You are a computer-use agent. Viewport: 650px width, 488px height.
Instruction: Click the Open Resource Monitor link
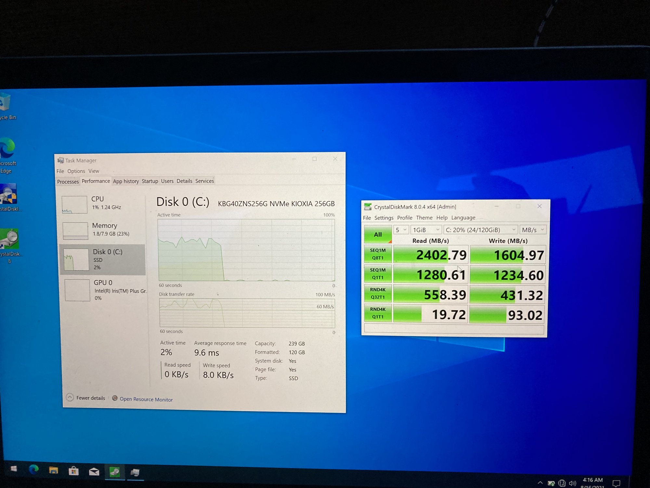point(146,399)
